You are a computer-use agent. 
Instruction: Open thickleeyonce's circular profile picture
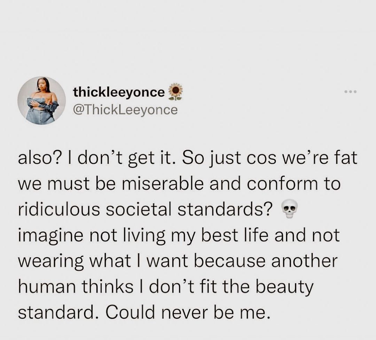pyautogui.click(x=41, y=100)
